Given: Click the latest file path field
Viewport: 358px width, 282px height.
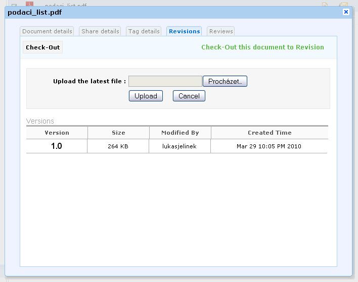Looking at the screenshot, I should [165, 81].
